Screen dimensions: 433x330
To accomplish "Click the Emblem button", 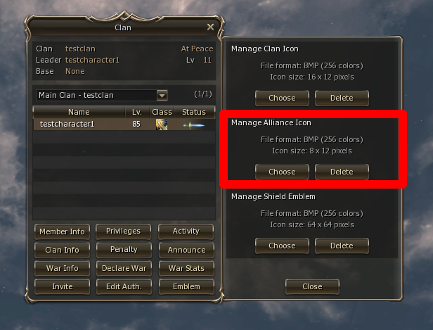I will pyautogui.click(x=186, y=286).
